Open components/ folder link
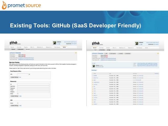This screenshot has height=126, width=168. click(96, 82)
